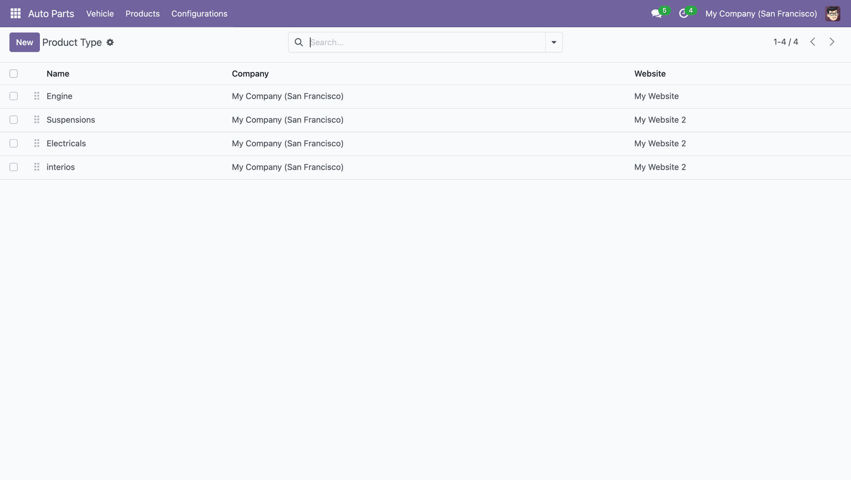Viewport: 851px width, 480px height.
Task: Focus the Search input field
Action: click(x=425, y=42)
